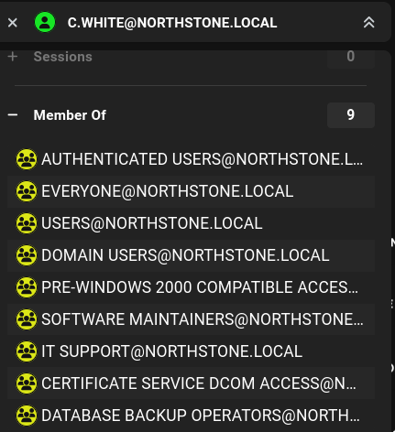The width and height of the screenshot is (395, 432).
Task: Click the C.WHITE@NORTHSTONE.LOCAL header title
Action: click(x=172, y=23)
